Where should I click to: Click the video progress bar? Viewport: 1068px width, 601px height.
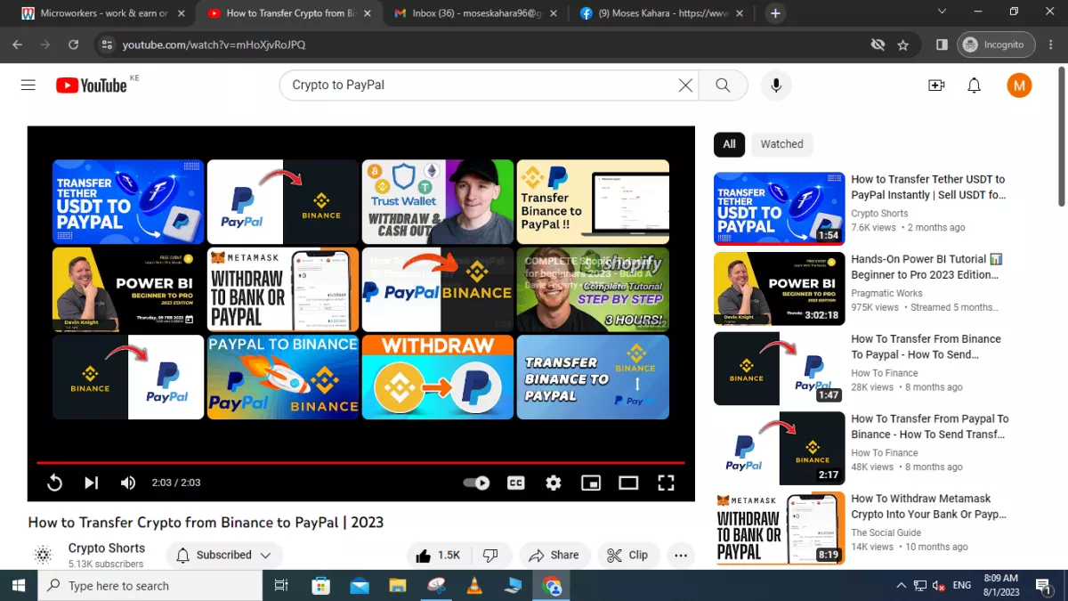click(360, 462)
